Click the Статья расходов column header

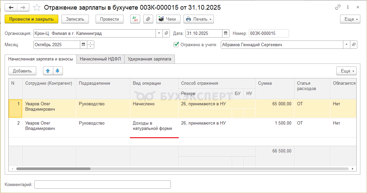312,88
